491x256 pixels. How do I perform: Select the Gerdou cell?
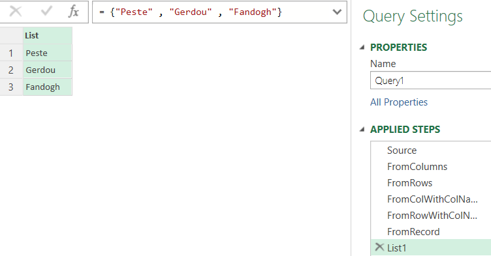(48, 70)
